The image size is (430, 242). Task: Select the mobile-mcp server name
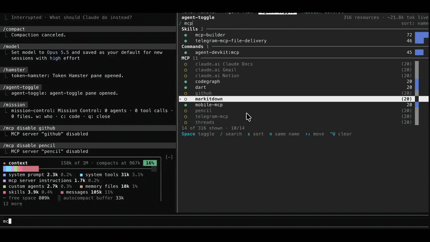(209, 105)
